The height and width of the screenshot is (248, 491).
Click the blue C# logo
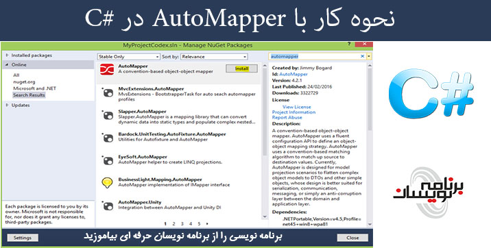431,94
